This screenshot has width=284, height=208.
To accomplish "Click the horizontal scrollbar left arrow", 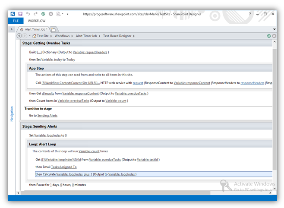I will [18, 193].
